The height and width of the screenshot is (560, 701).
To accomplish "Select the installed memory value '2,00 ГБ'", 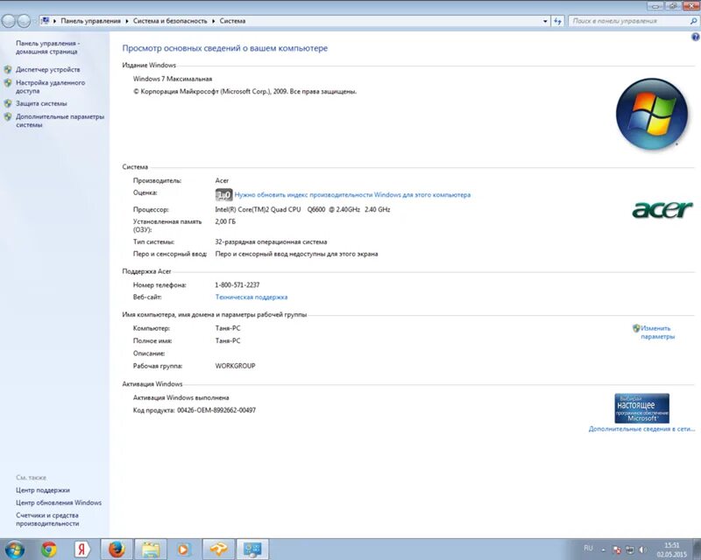I will (225, 221).
